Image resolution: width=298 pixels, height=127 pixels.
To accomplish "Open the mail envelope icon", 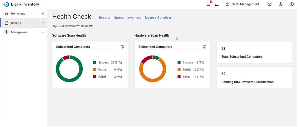I will click(269, 4).
